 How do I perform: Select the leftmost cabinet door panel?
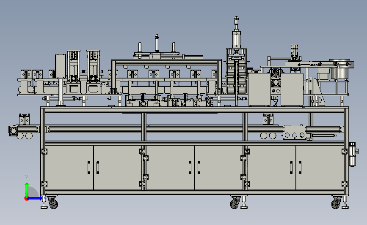(x=69, y=168)
